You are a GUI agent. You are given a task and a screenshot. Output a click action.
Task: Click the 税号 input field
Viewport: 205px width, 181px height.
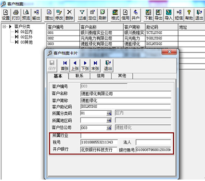(99, 142)
